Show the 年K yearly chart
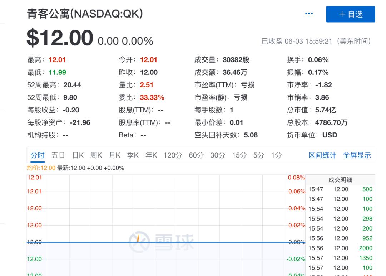 click(151, 155)
